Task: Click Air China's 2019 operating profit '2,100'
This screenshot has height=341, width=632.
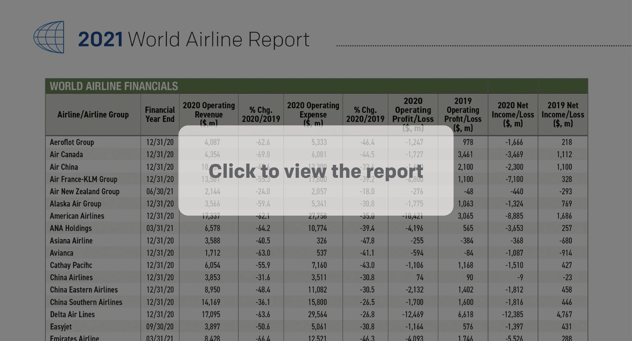Action: click(x=465, y=167)
